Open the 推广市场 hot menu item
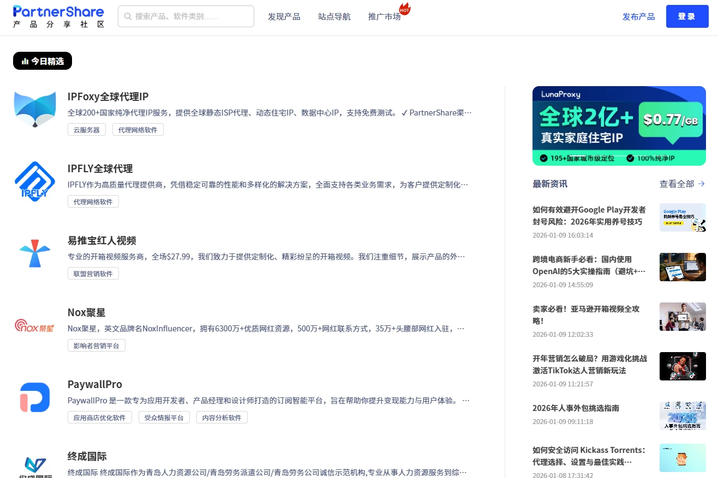Viewport: 718px width, 478px height. click(385, 16)
